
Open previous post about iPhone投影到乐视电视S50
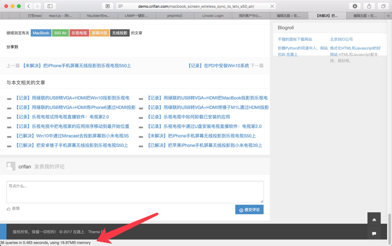click(76, 66)
